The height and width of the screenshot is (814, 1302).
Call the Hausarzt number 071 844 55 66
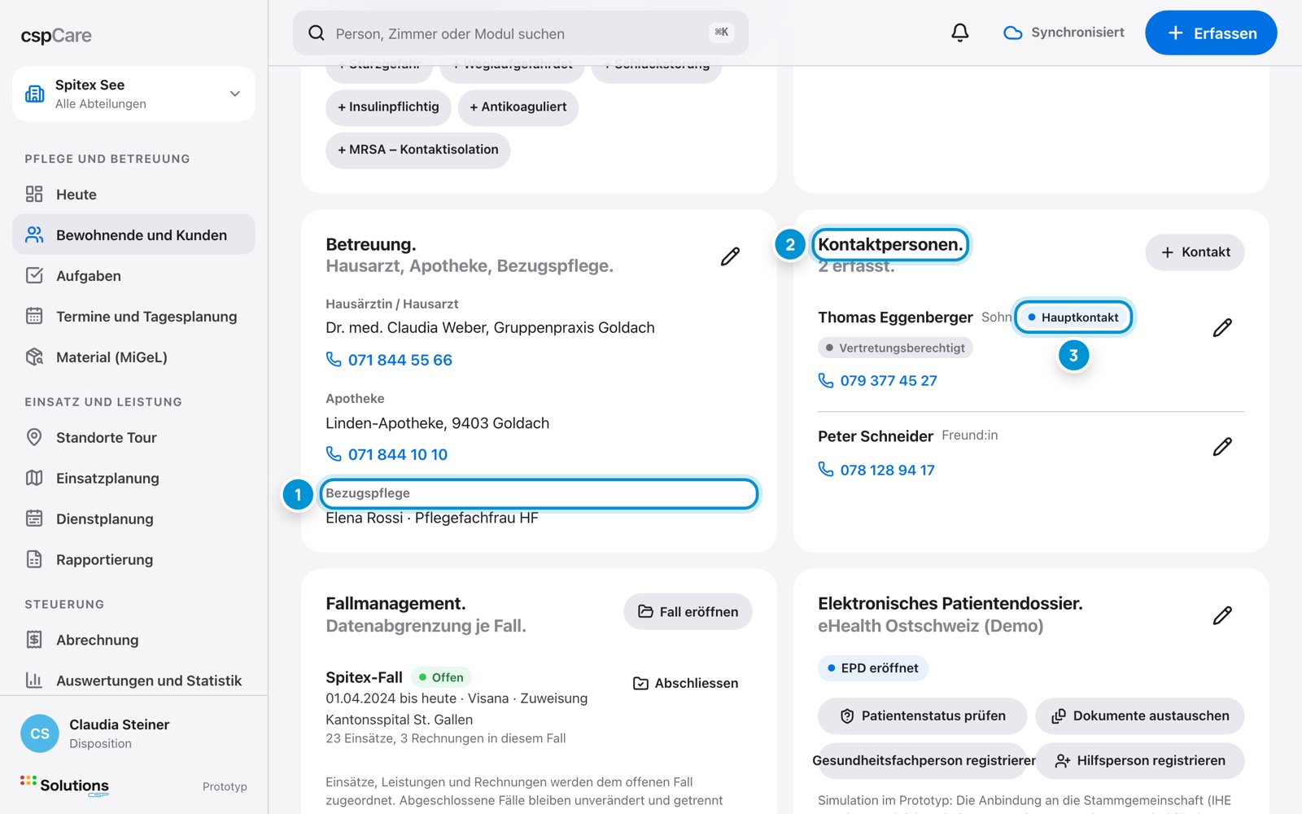tap(389, 360)
